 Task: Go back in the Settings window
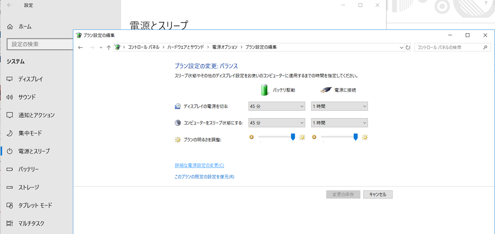coord(10,5)
